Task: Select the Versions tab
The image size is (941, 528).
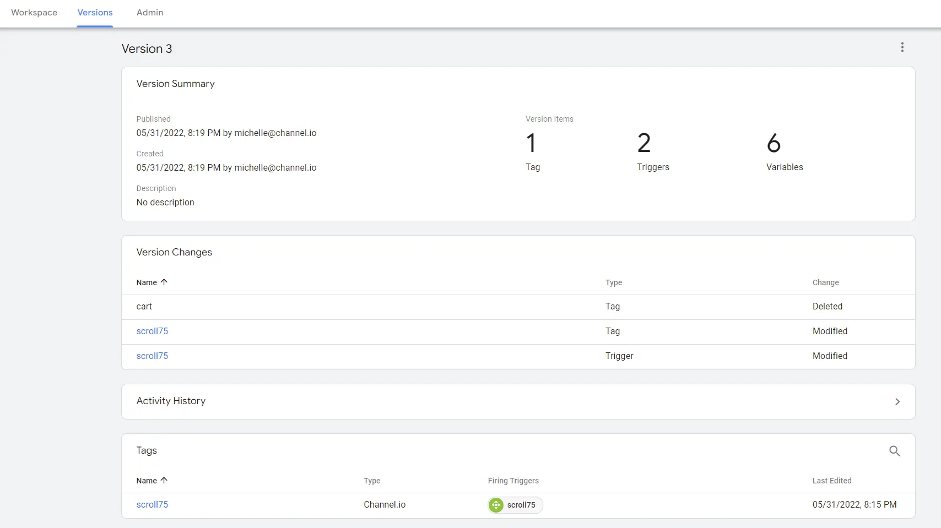Action: click(95, 13)
